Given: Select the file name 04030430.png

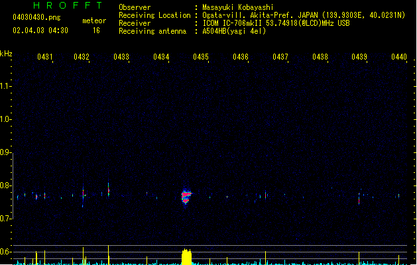Looking at the screenshot, I should pos(36,17).
